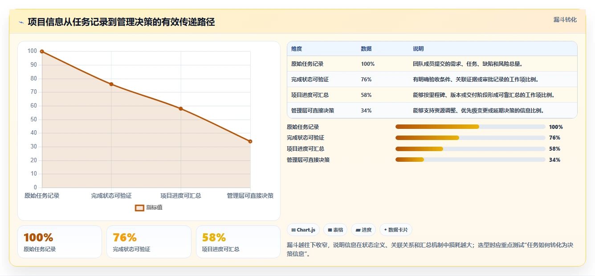Click the 58% value in table
Viewport: 595px width, 276px height.
pyautogui.click(x=366, y=95)
